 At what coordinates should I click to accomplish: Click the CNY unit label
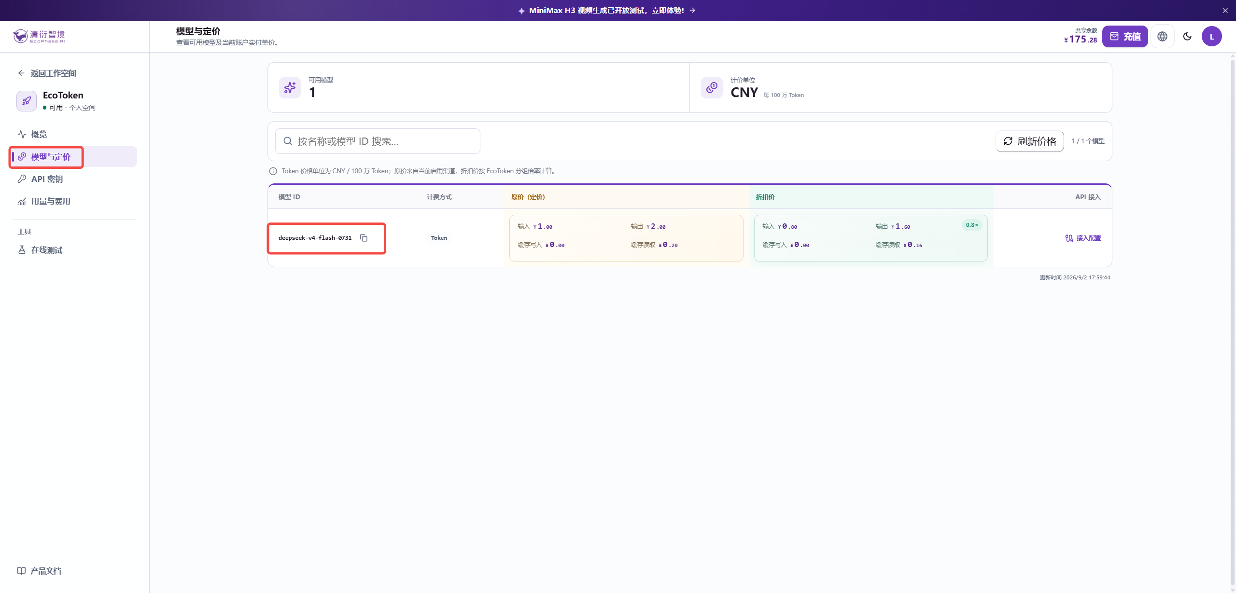coord(744,92)
